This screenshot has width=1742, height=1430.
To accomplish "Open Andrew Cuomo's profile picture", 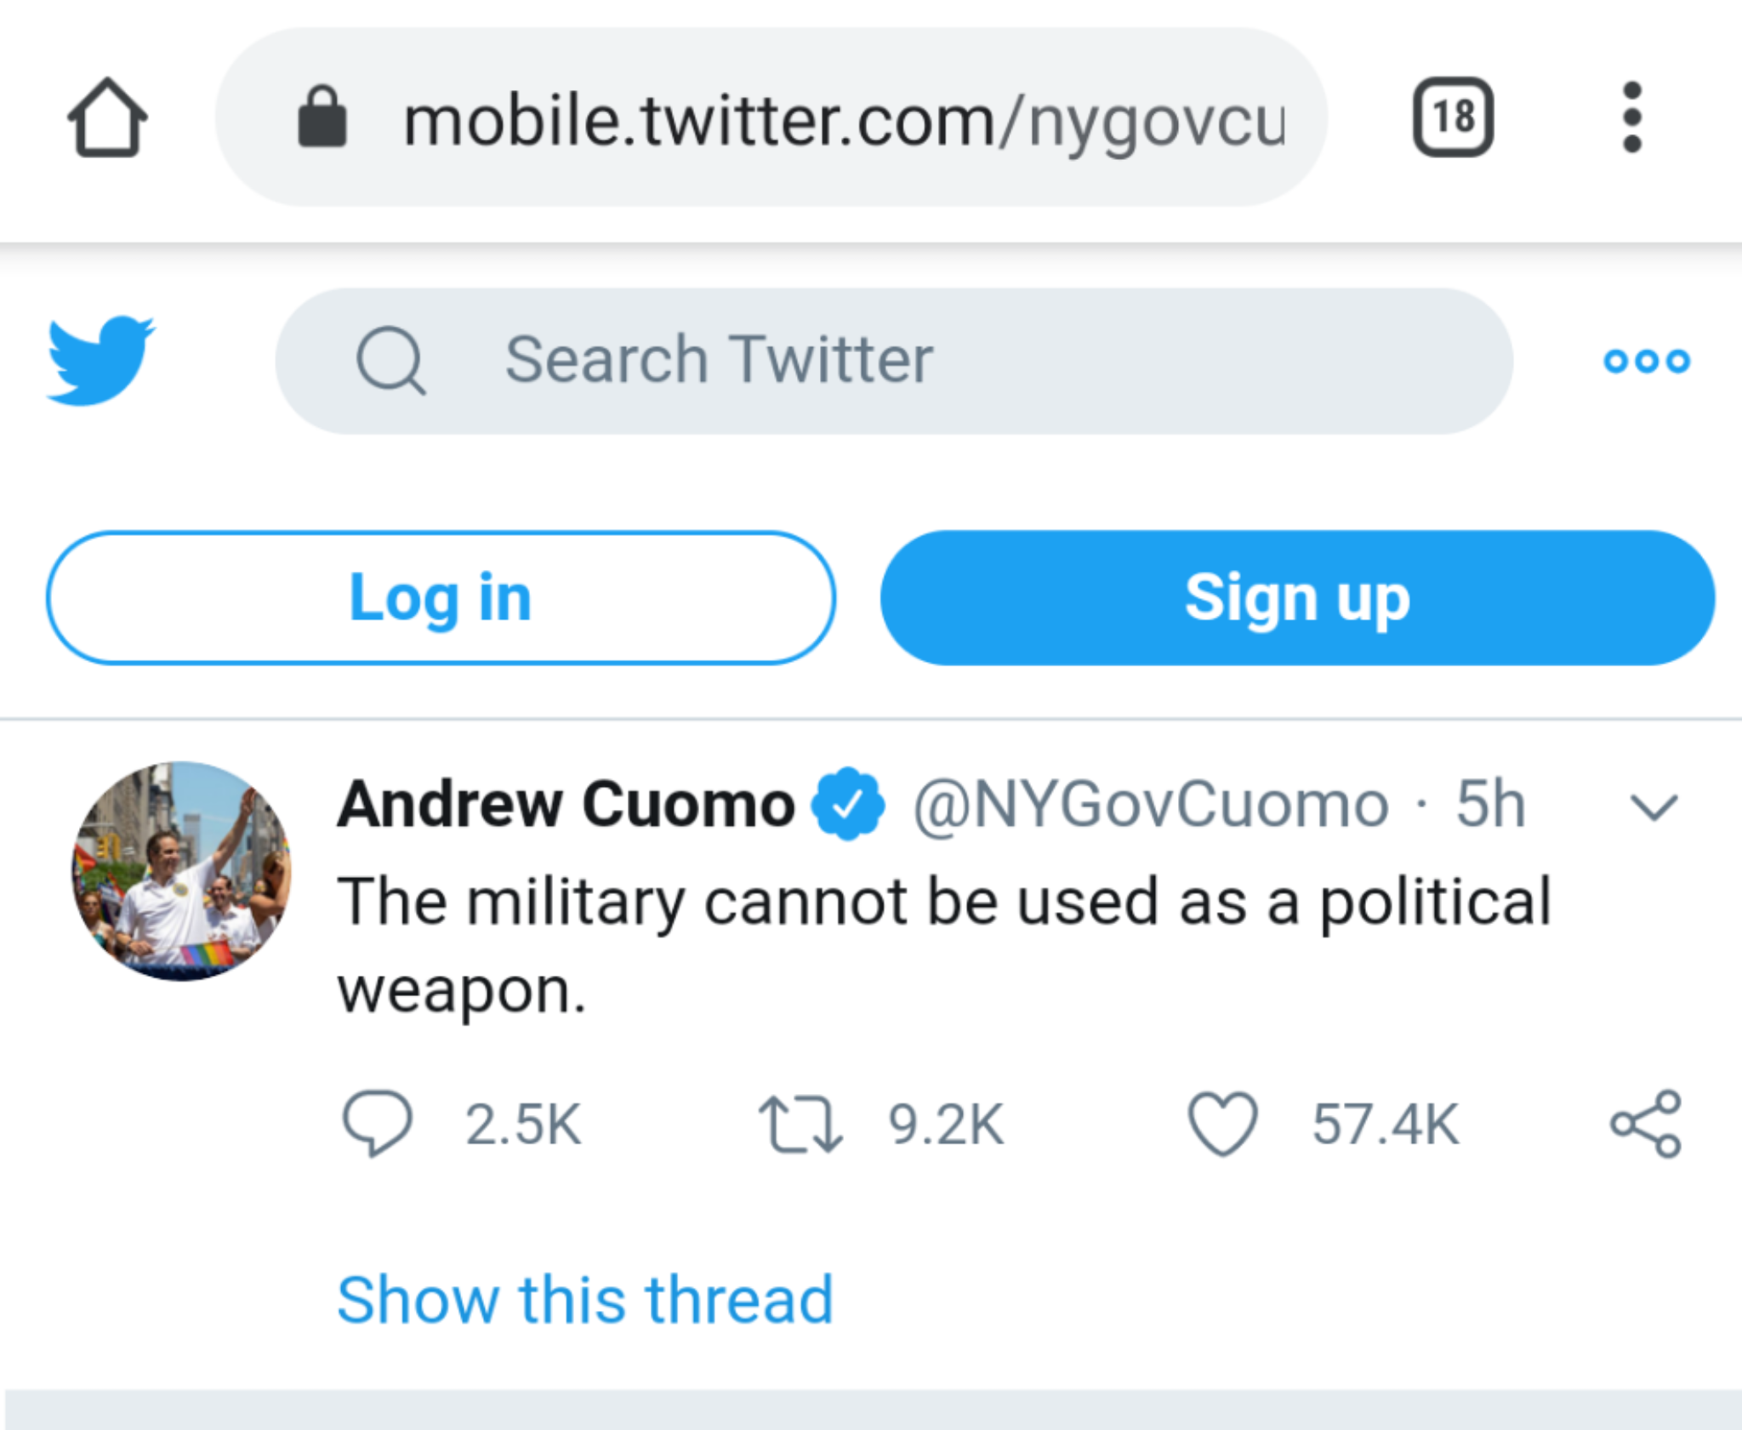I will click(181, 871).
